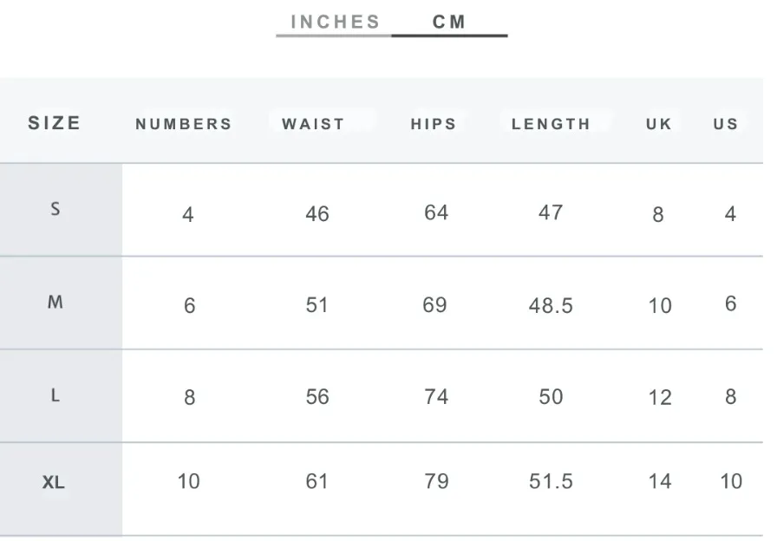Select the CM tab
The width and height of the screenshot is (777, 541).
coord(449,23)
